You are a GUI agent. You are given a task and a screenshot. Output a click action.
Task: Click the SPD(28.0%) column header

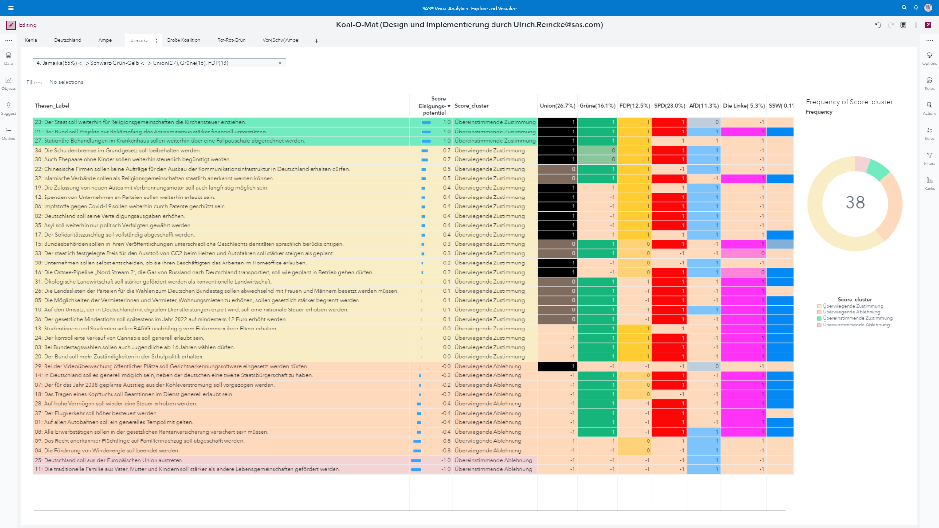670,106
